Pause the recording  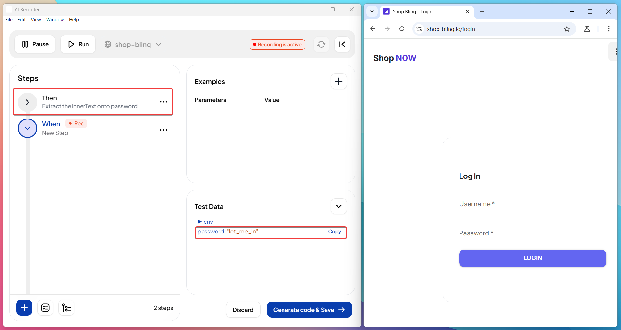(35, 44)
